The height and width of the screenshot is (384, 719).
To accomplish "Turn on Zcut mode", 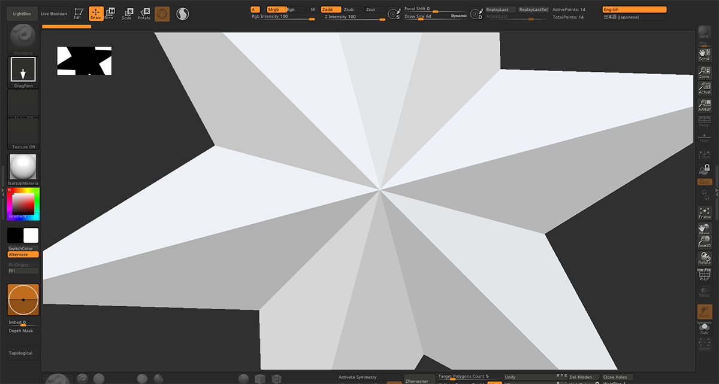I will (371, 10).
